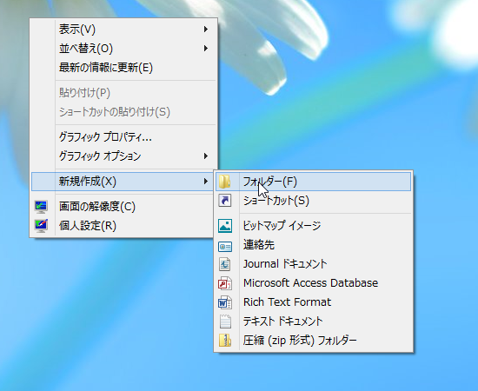
Task: Expand the グラフィック オプション submenu arrow
Action: 206,156
